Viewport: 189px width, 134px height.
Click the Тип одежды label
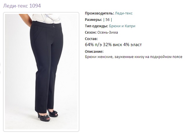click(x=97, y=26)
